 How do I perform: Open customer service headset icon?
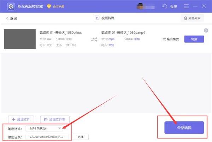165,6
